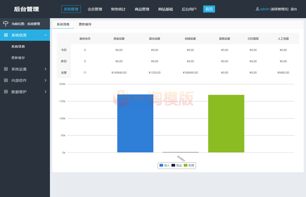
Task: Click the 内部信件 panel icon
Action: 5,80
